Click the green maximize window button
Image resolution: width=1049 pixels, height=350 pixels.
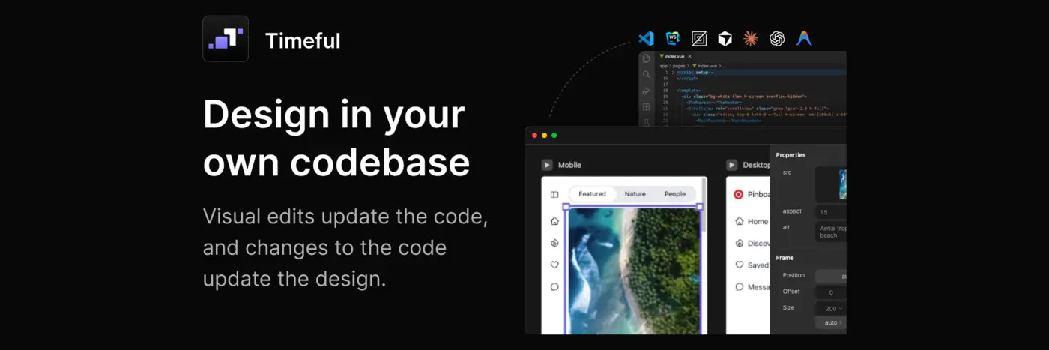tap(554, 136)
